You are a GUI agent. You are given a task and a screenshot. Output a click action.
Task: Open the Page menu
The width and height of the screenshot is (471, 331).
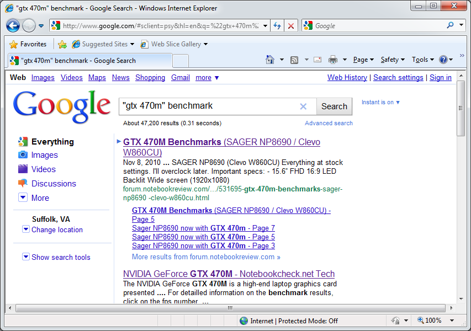tap(363, 60)
